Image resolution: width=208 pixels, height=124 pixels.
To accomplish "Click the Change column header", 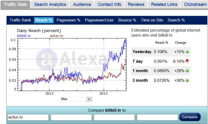I will pyautogui.click(x=180, y=42).
